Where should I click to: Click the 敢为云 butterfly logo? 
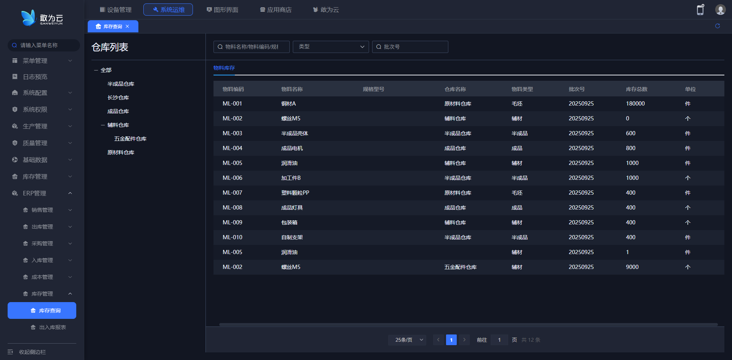pyautogui.click(x=29, y=18)
